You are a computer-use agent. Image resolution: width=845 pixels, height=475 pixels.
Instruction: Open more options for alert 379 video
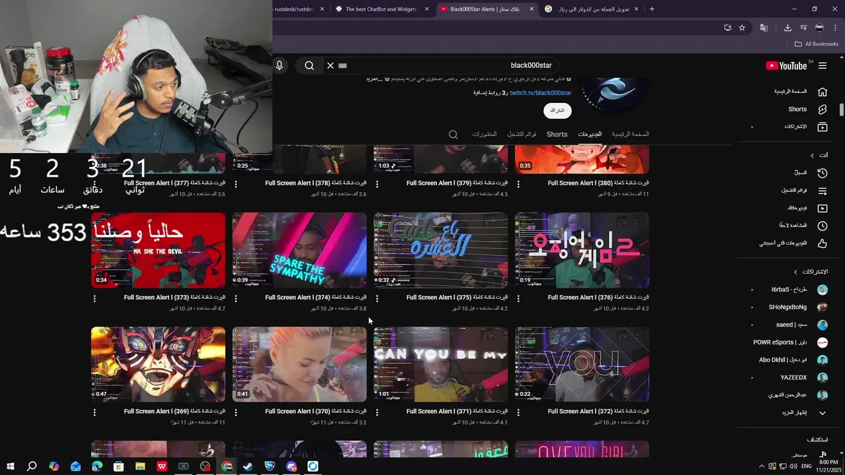point(377,184)
